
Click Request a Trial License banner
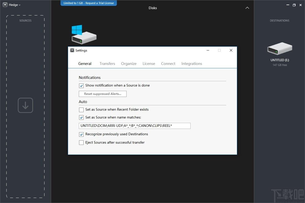(89, 3)
